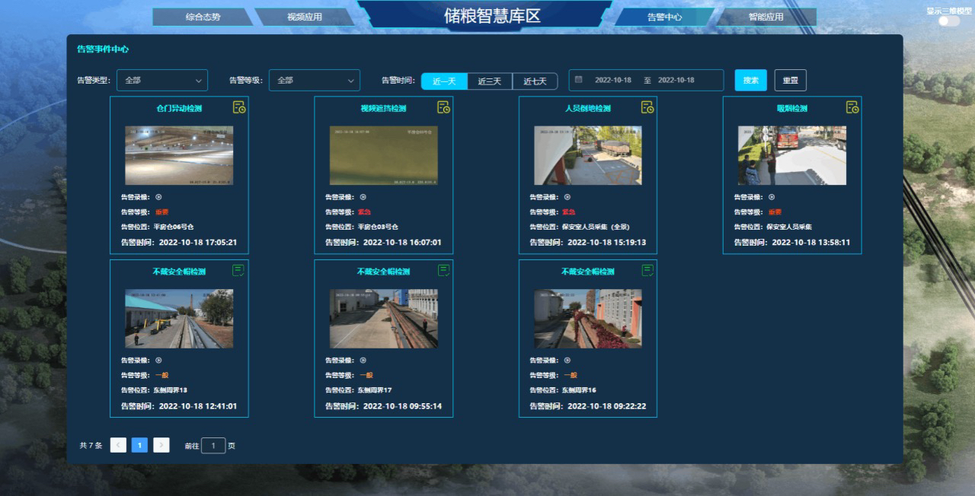Select the 近一天 time range option
The width and height of the screenshot is (975, 496).
click(444, 81)
